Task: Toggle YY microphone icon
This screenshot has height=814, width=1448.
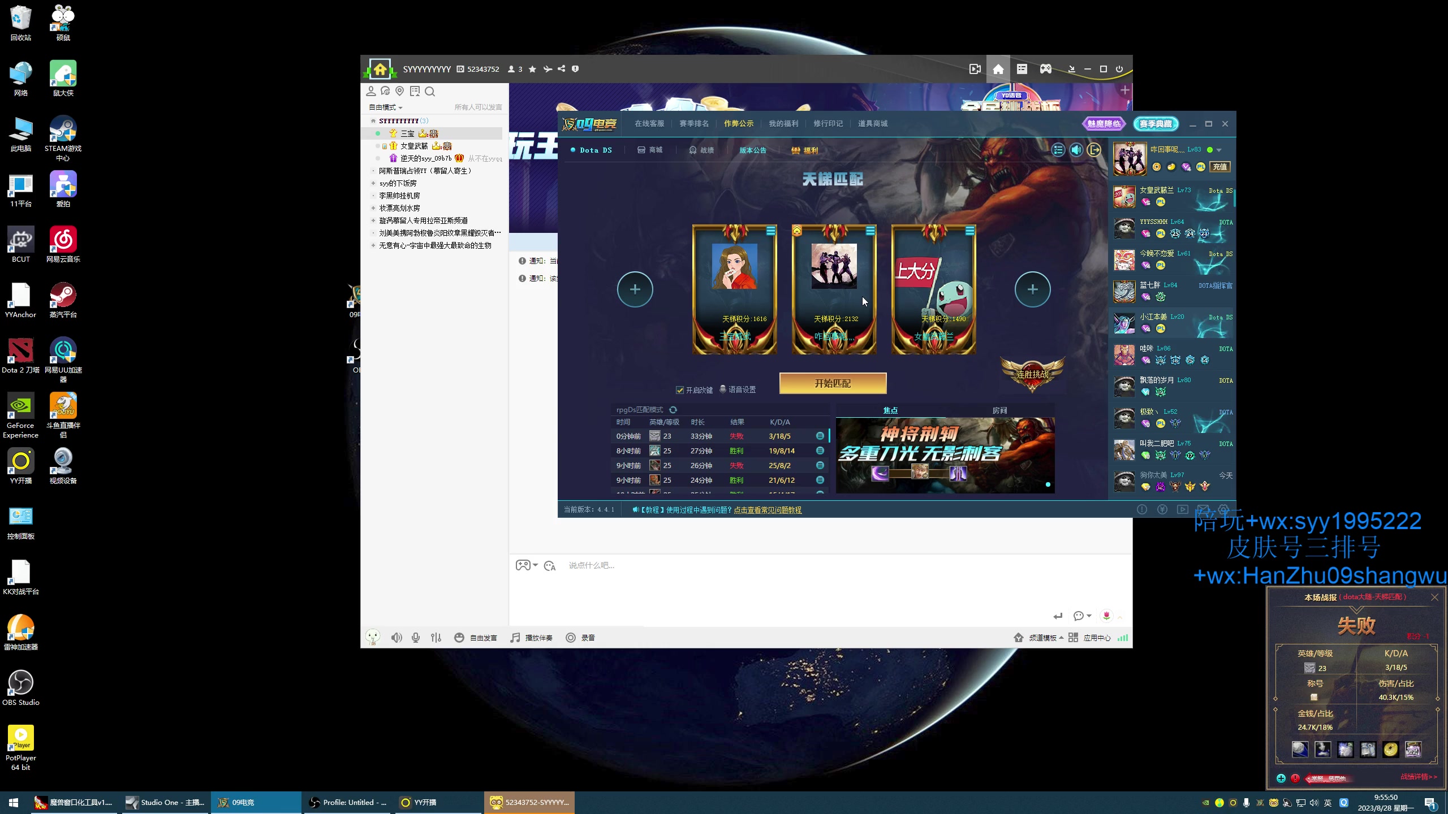Action: 416,638
